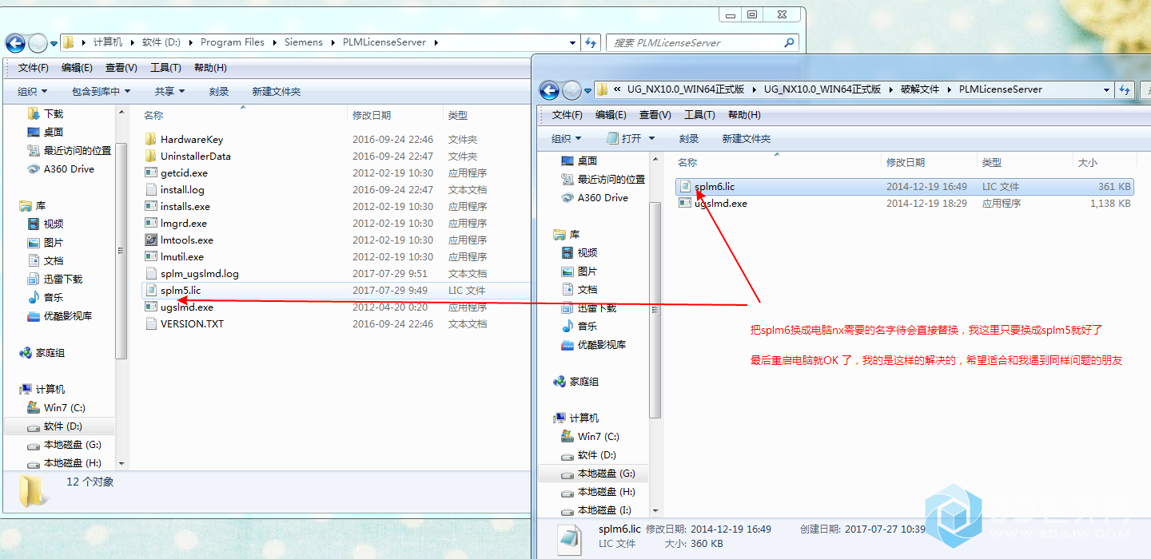This screenshot has width=1151, height=559.
Task: Select splm6.lic file icon in right window
Action: pyautogui.click(x=685, y=186)
